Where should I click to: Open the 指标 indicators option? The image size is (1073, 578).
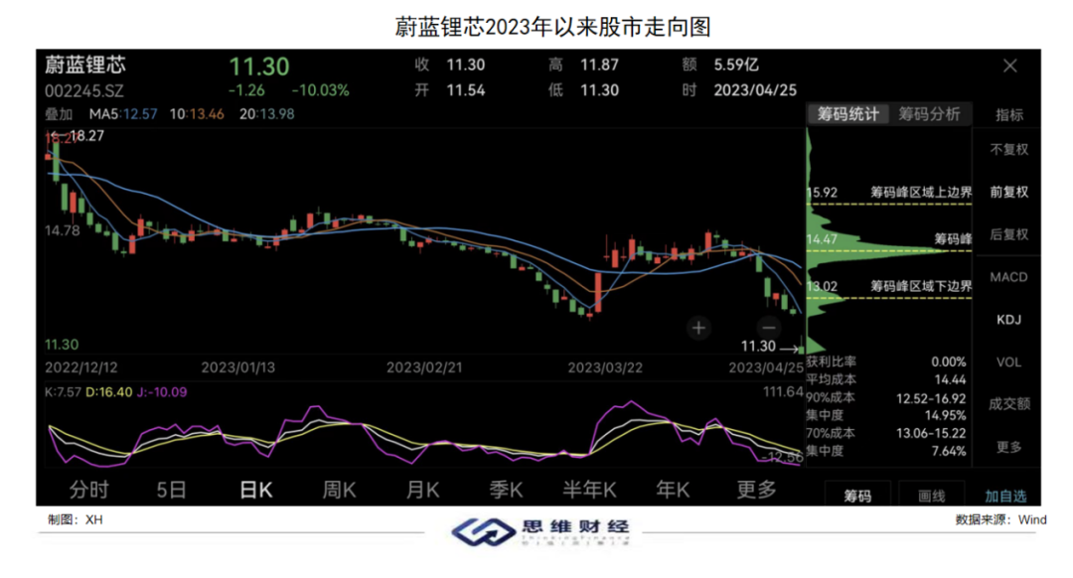pos(1009,115)
